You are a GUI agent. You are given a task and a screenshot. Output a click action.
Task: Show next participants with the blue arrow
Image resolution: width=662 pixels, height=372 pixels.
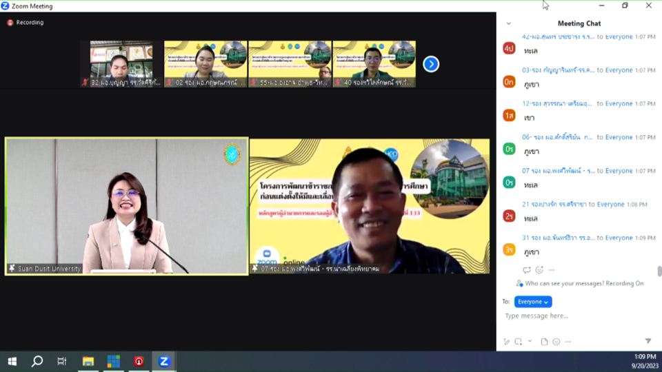click(x=431, y=64)
